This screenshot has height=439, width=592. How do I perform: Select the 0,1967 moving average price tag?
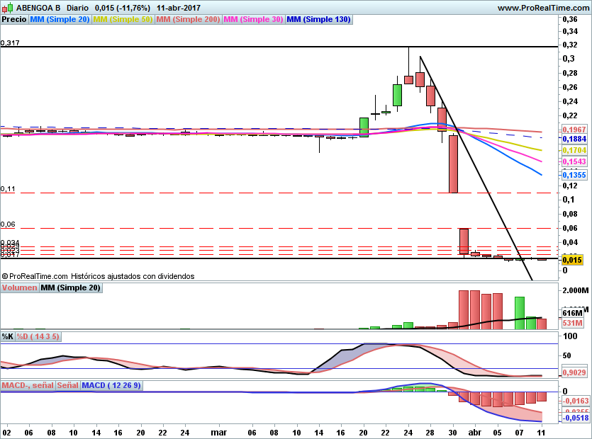(573, 130)
